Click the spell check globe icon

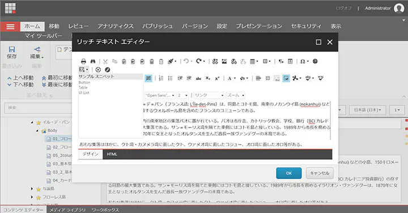click(x=315, y=61)
